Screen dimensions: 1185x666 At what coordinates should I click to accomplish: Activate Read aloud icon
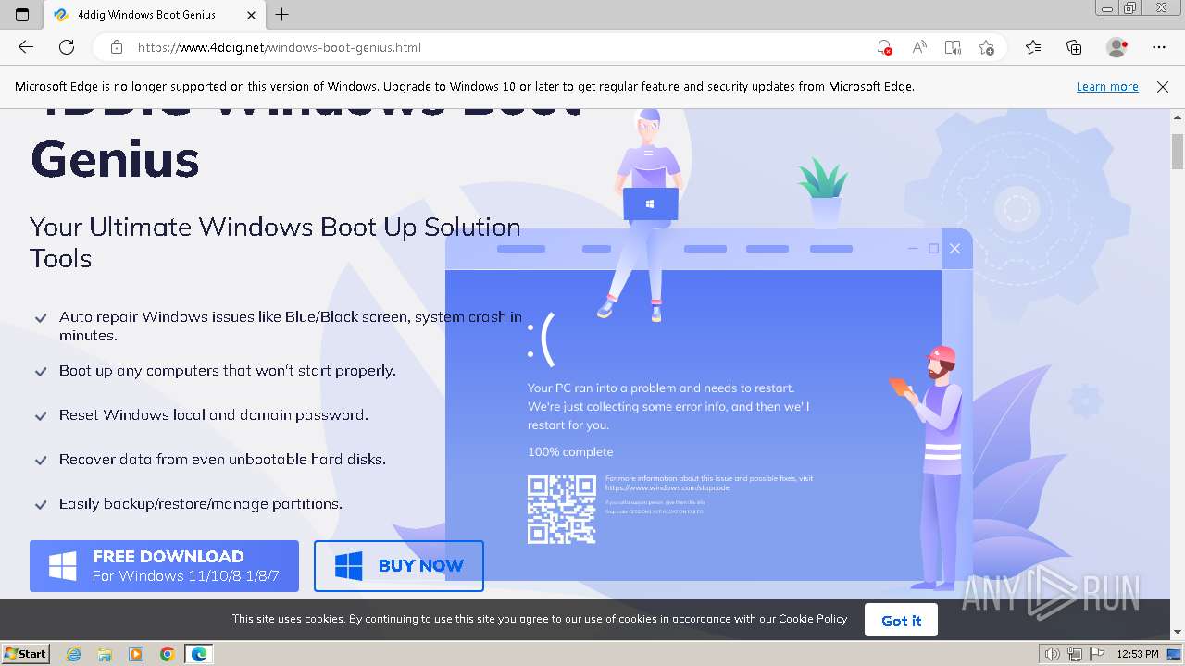click(x=919, y=47)
